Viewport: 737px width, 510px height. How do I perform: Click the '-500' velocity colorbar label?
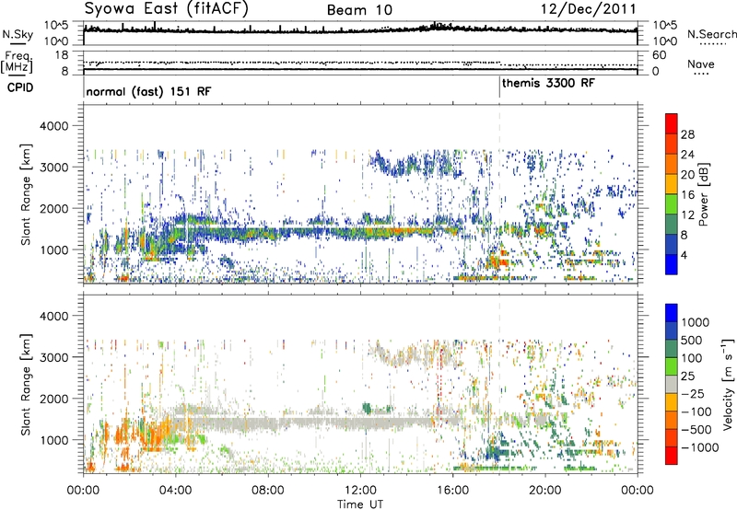click(x=696, y=430)
